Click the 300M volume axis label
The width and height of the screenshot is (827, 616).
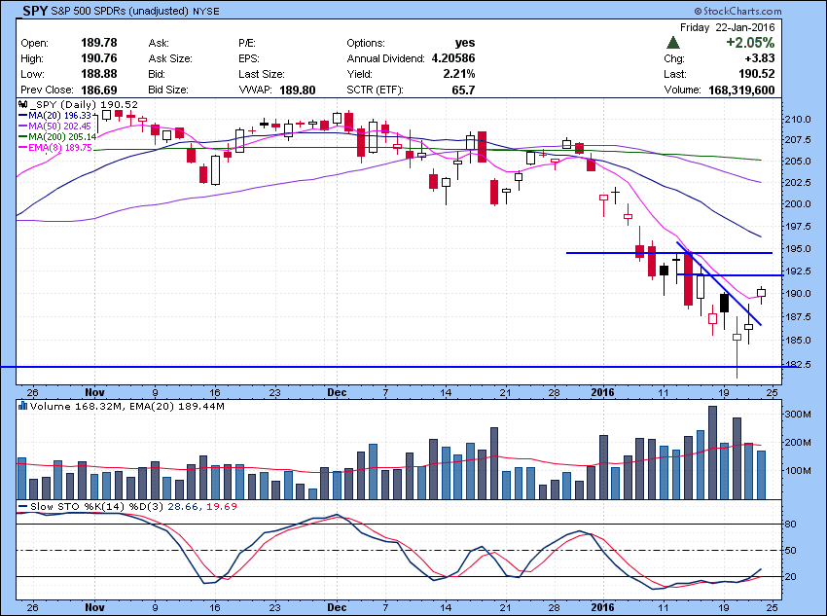coord(798,414)
